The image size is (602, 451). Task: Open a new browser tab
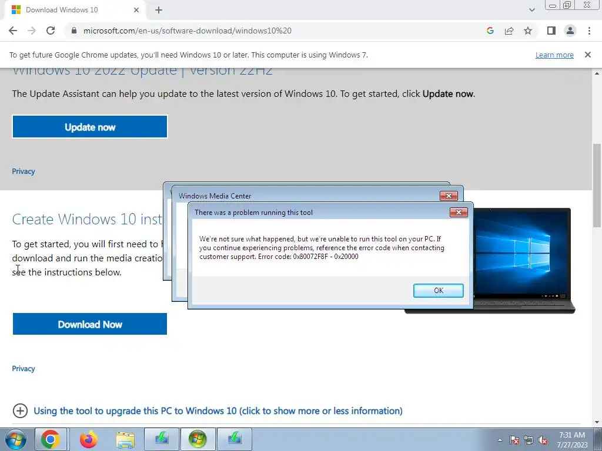click(159, 10)
